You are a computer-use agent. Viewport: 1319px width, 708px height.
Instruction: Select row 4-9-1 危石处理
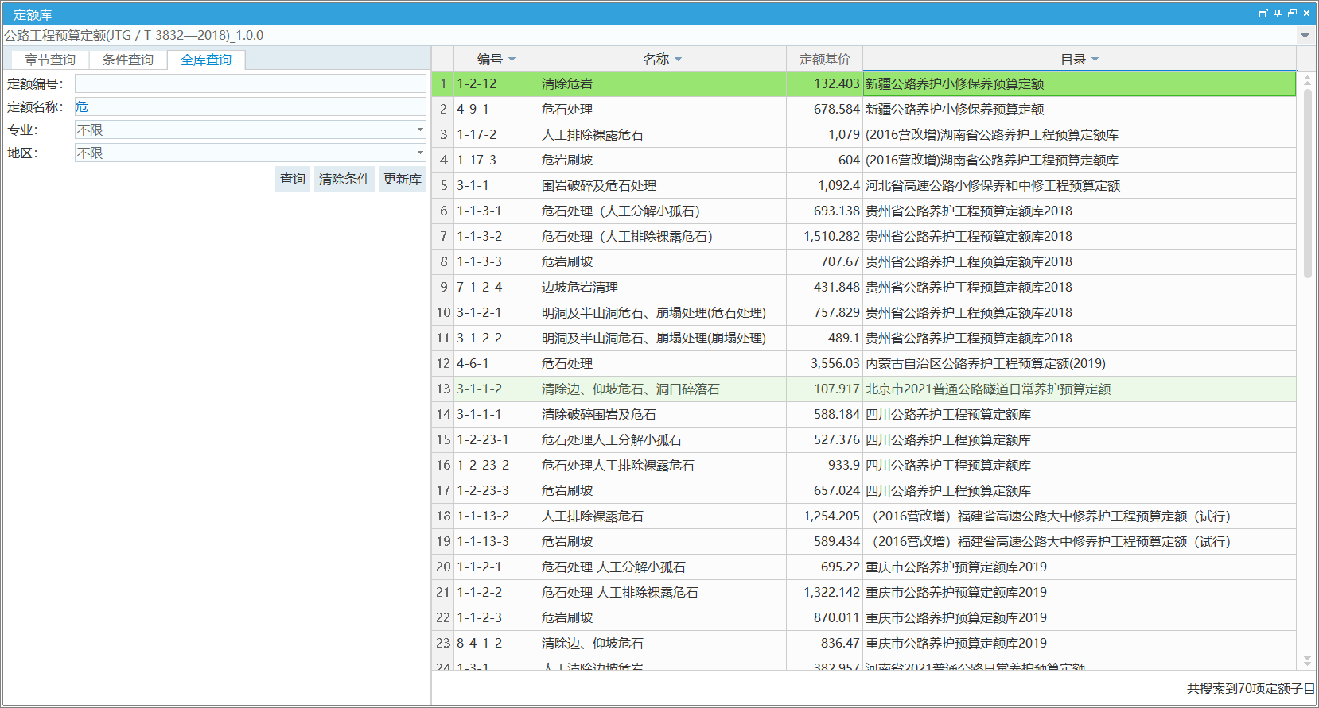[x=863, y=109]
